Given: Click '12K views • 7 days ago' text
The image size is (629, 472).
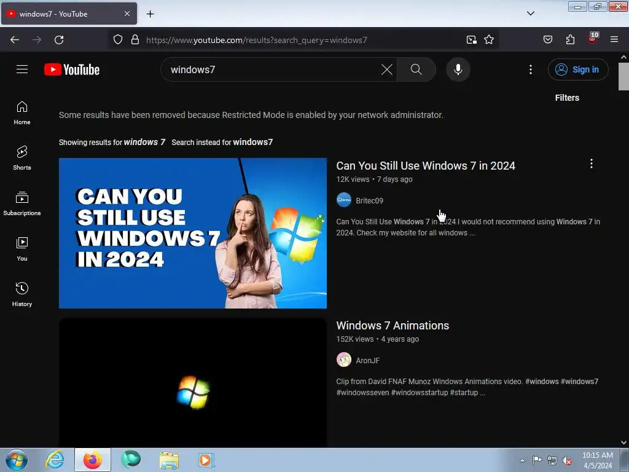Looking at the screenshot, I should point(374,179).
